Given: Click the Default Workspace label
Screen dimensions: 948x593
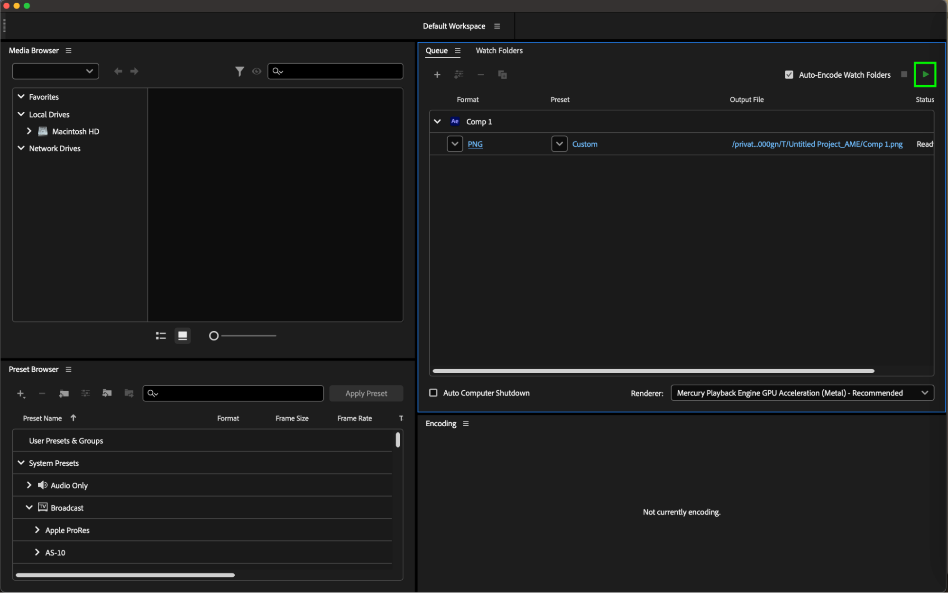Looking at the screenshot, I should coord(454,26).
